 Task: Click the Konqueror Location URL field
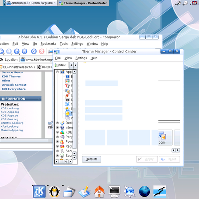[x=36, y=60]
